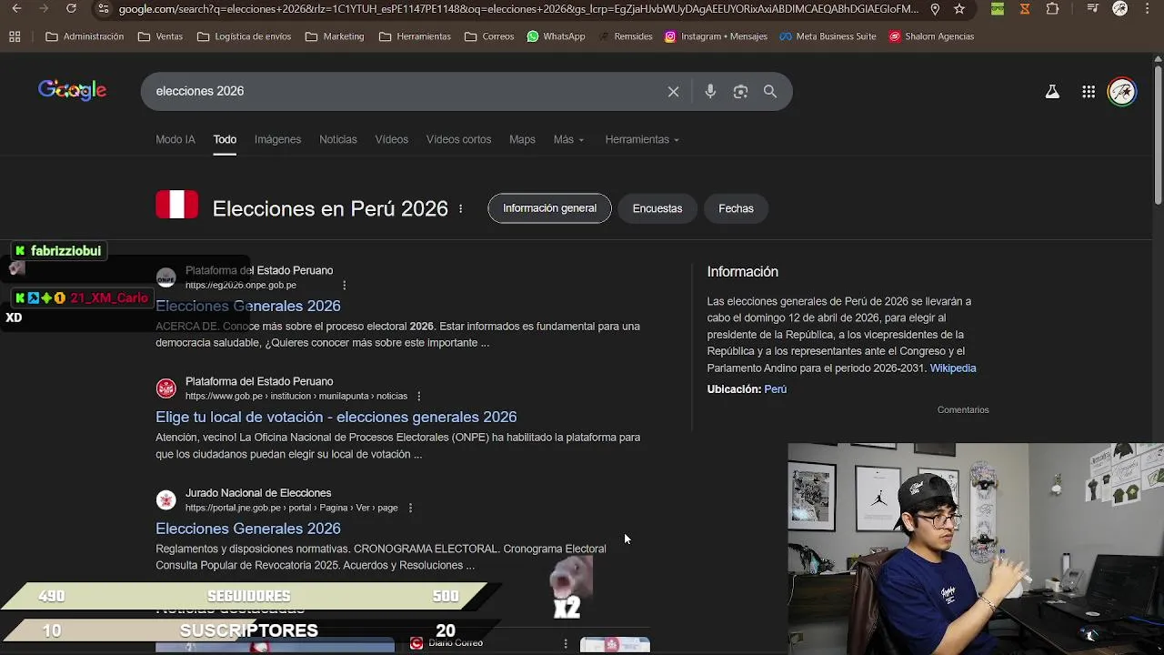Open options for eg2026.onpe.gob.pe result

tap(345, 285)
